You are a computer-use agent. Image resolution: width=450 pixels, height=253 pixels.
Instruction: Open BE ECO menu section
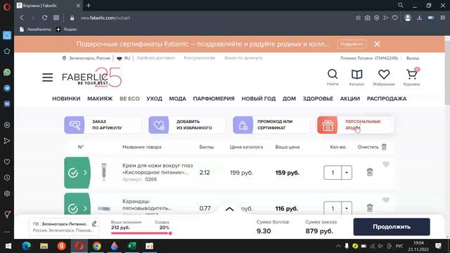pos(129,98)
